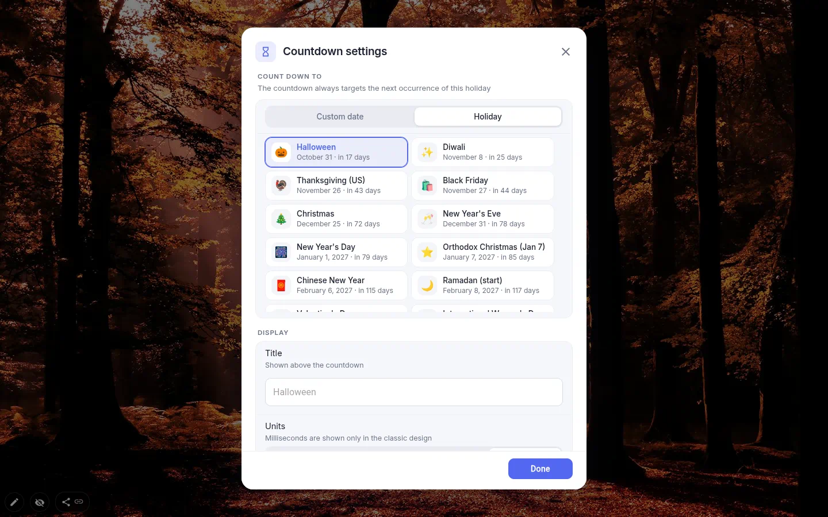Viewport: 828px width, 517px height.
Task: Click the "Shown above the countdown" hint
Action: point(315,365)
